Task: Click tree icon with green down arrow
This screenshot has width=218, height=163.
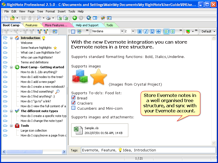Action: point(39,32)
